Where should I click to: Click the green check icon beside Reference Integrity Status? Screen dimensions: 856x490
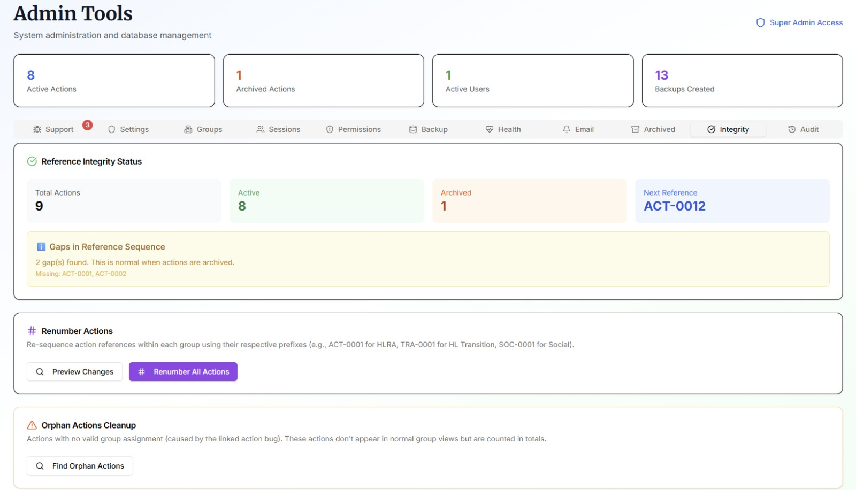tap(32, 161)
